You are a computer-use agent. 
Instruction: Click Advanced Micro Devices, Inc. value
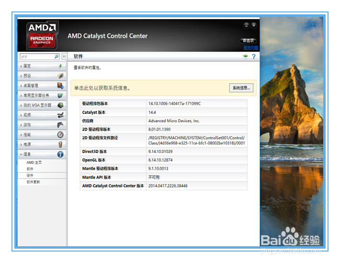pos(174,121)
